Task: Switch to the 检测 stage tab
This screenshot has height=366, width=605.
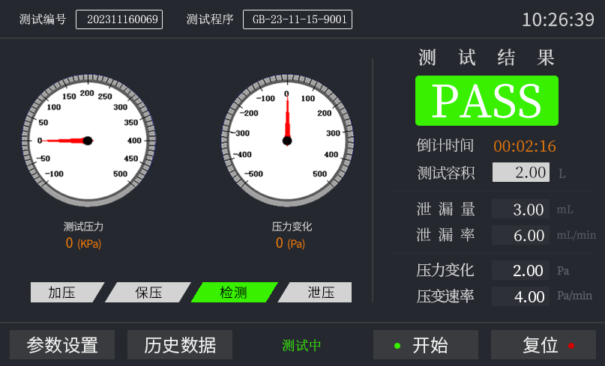Action: [234, 292]
